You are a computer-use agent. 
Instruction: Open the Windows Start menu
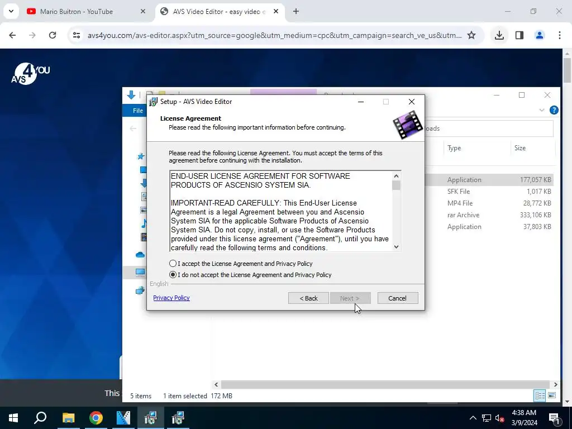(13, 418)
